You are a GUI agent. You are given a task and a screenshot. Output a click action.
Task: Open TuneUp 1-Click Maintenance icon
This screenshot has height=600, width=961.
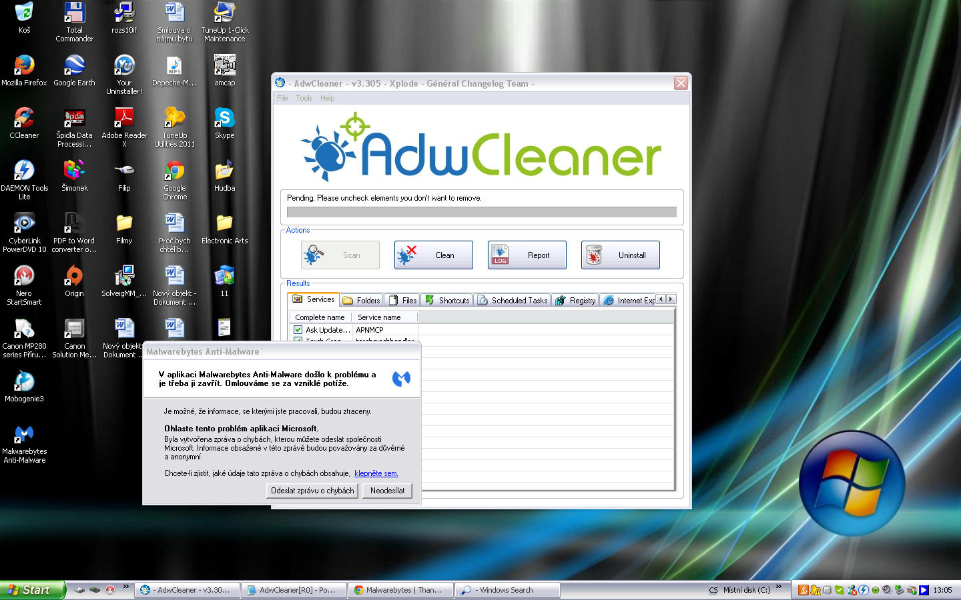[224, 22]
